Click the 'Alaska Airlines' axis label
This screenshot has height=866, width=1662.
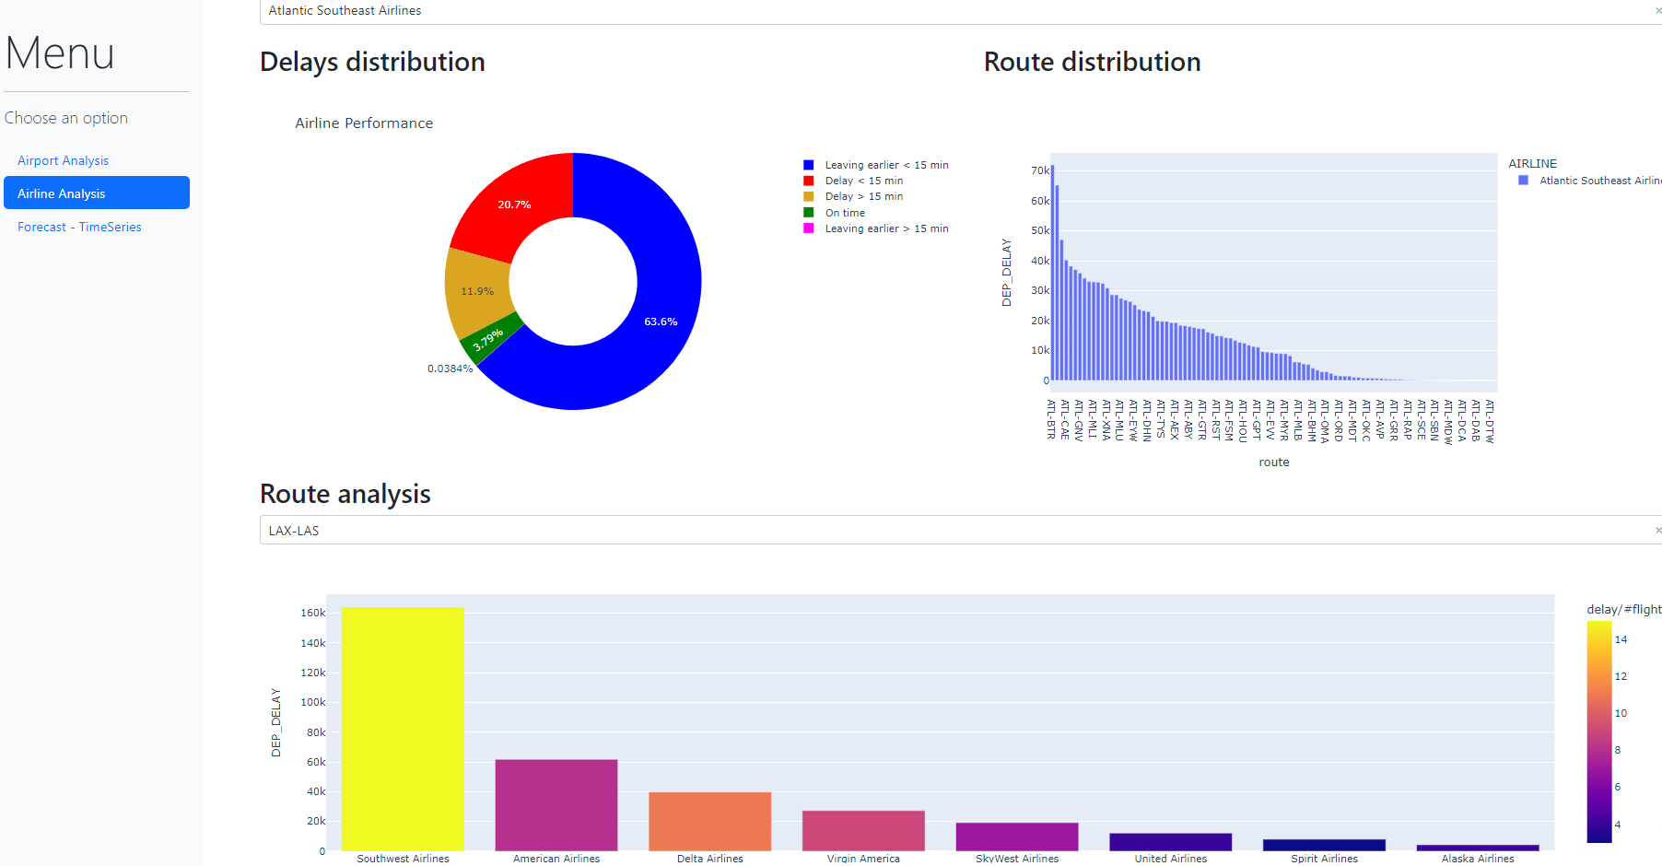pos(1478,859)
